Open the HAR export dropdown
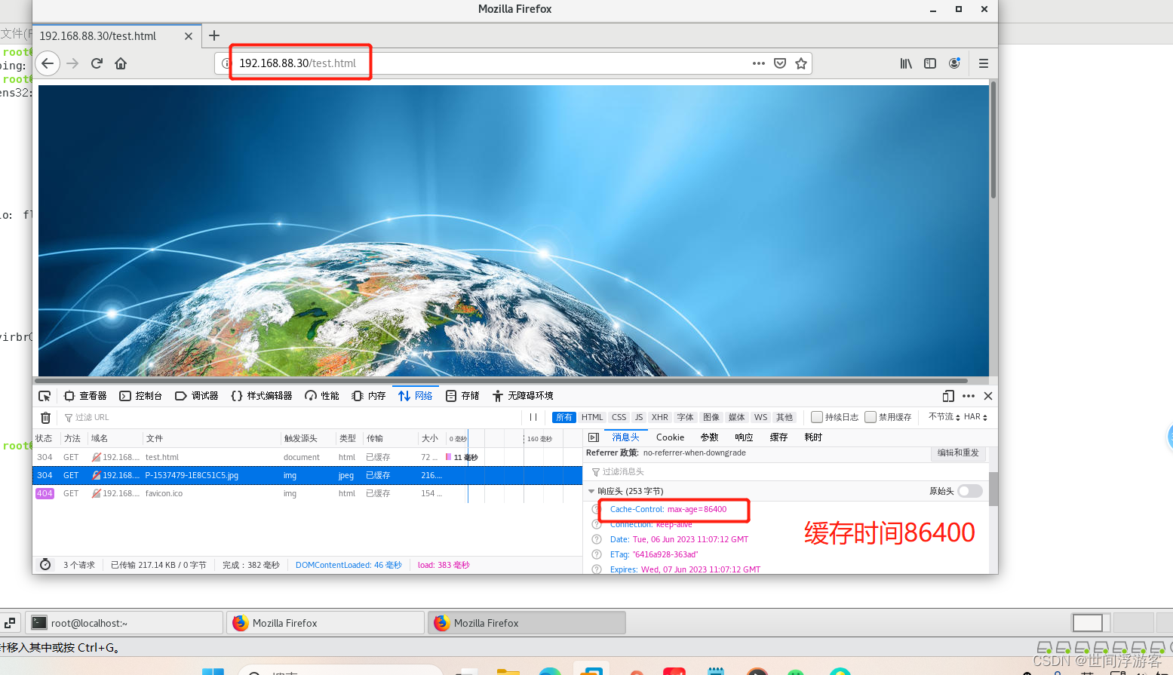The height and width of the screenshot is (675, 1173). pos(975,417)
